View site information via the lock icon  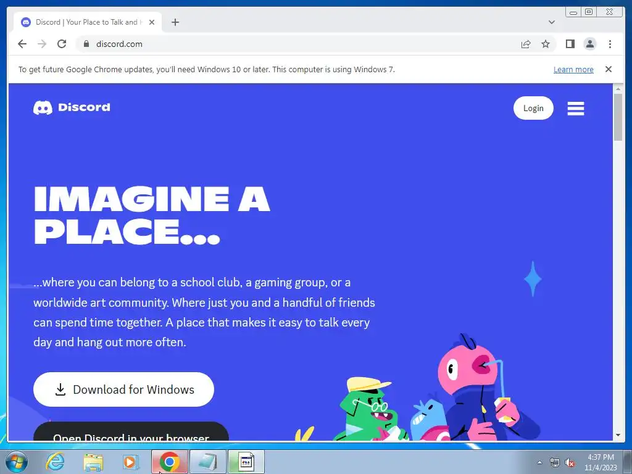[x=86, y=44]
